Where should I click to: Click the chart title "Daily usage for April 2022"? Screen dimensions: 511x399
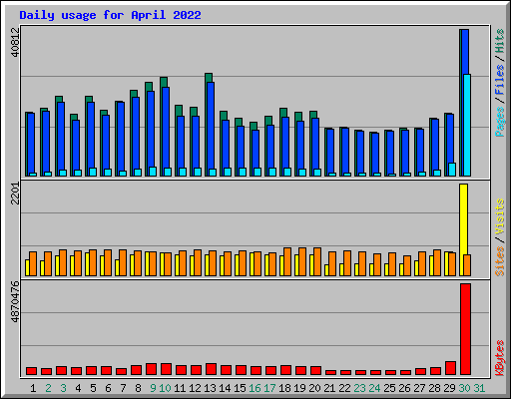click(x=110, y=15)
